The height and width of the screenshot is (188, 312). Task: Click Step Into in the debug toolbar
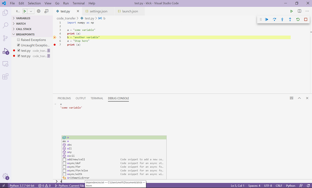pos(282,19)
